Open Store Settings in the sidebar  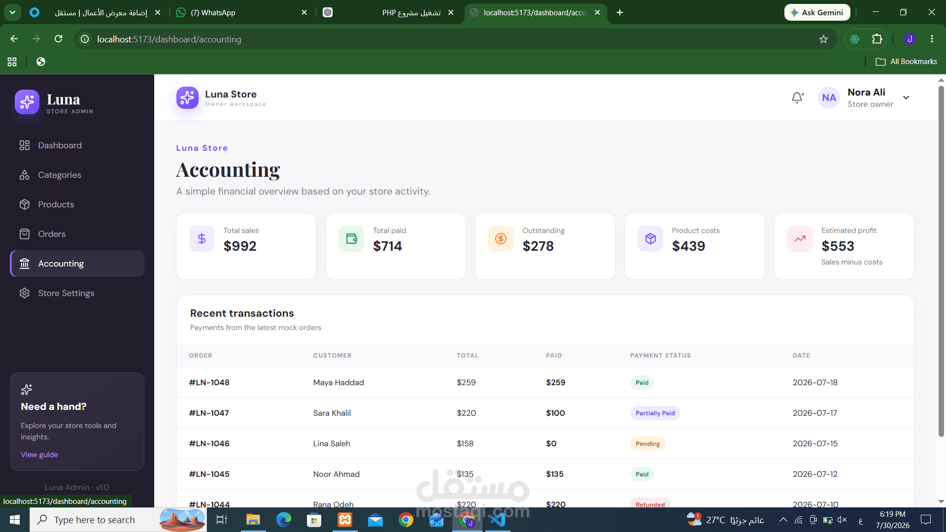[77, 293]
